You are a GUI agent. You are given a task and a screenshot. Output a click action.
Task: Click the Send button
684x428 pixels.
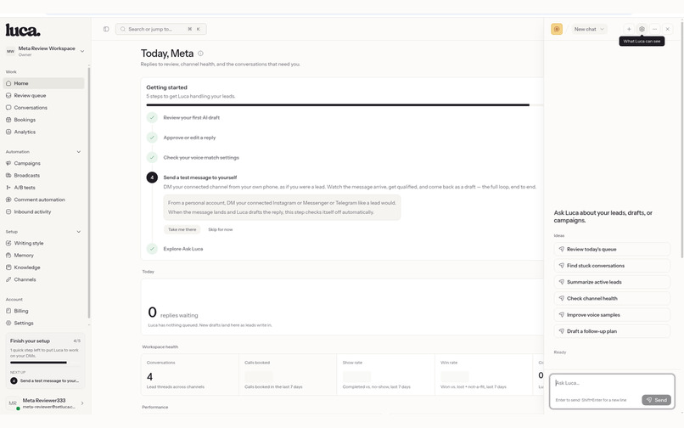657,400
